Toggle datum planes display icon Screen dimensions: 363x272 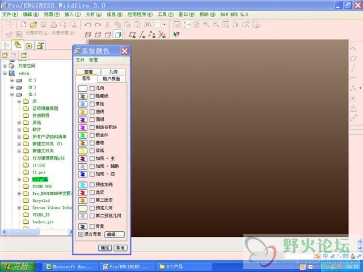coord(132,35)
